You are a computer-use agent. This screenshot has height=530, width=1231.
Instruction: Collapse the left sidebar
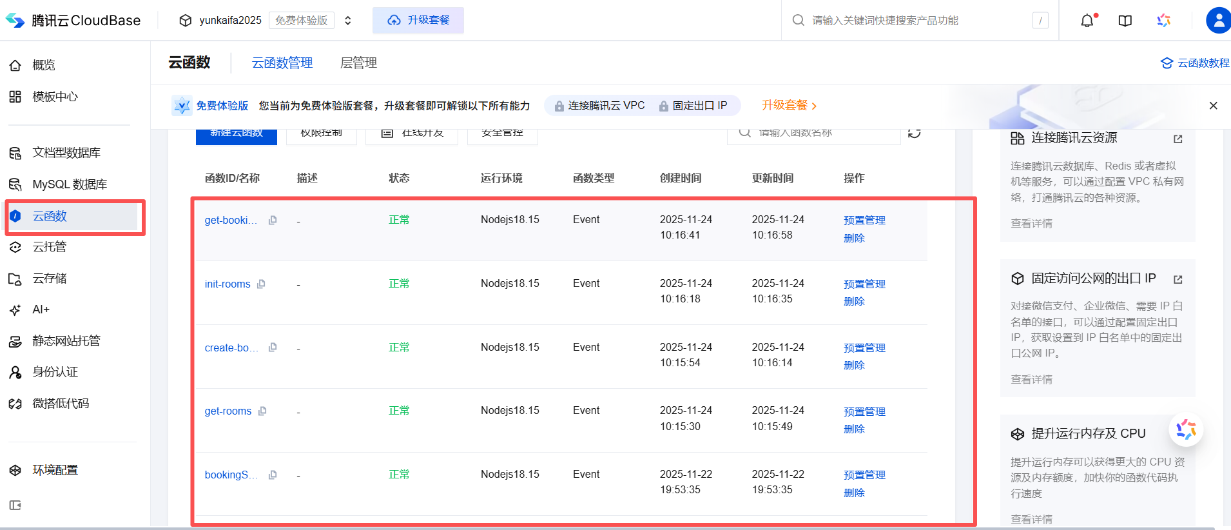click(x=15, y=505)
